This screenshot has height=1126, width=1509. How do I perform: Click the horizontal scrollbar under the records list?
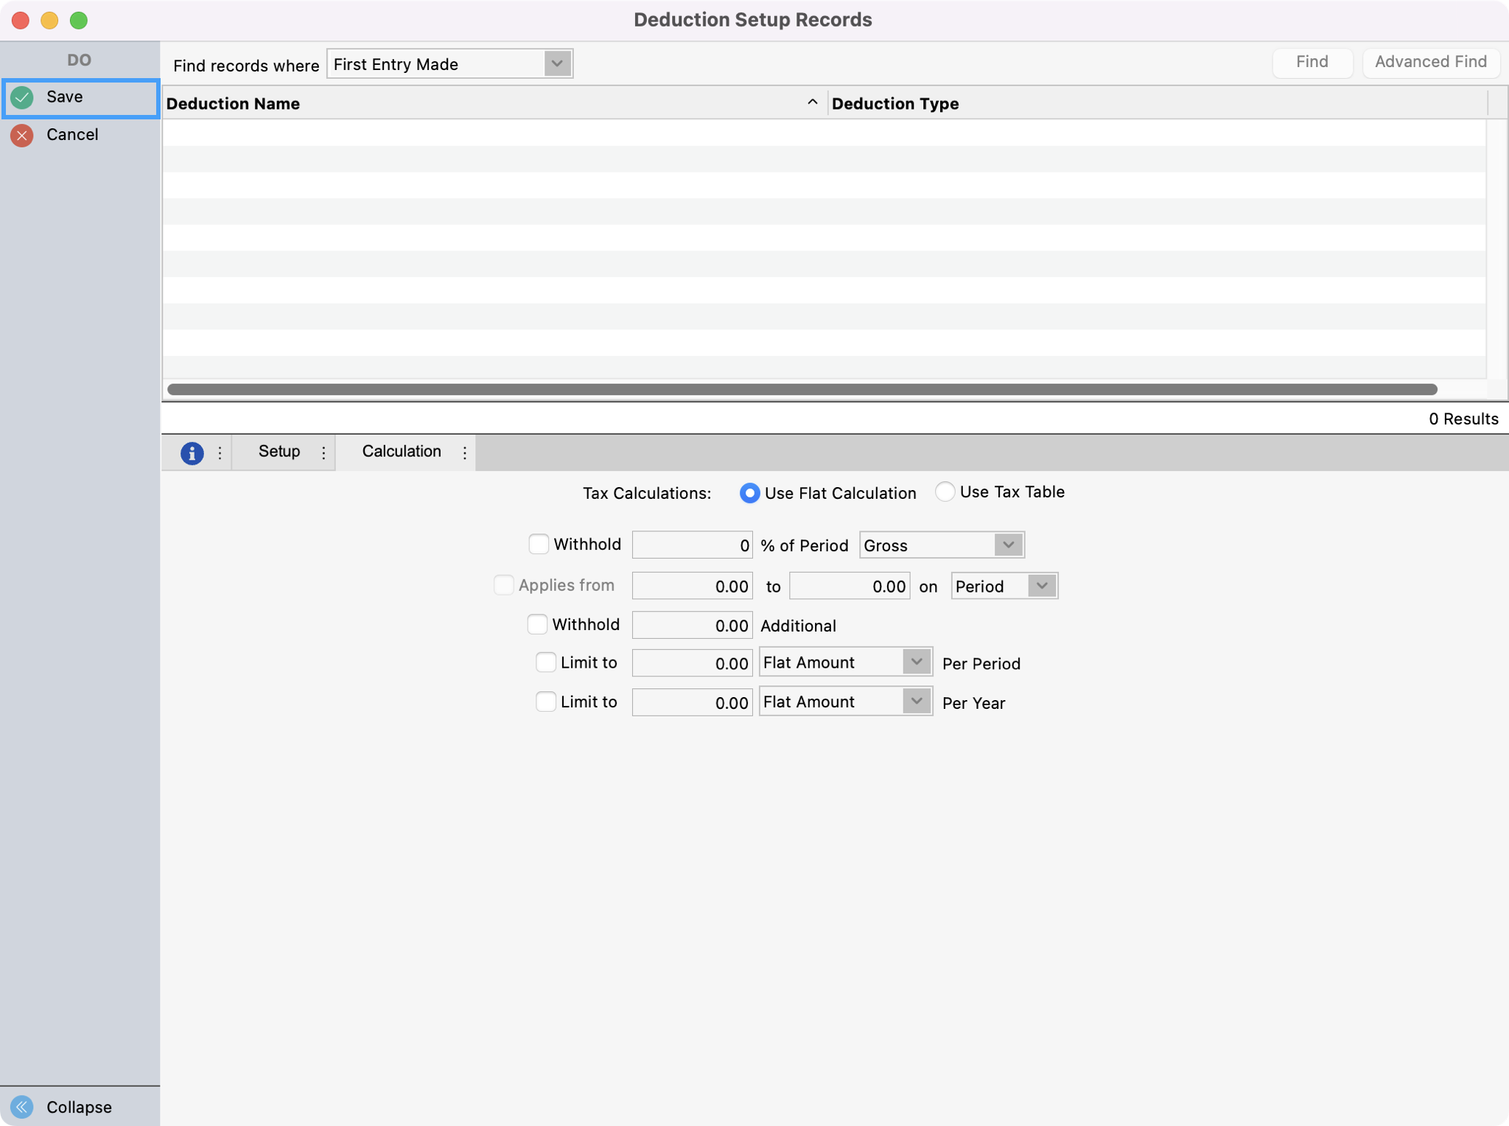[802, 389]
